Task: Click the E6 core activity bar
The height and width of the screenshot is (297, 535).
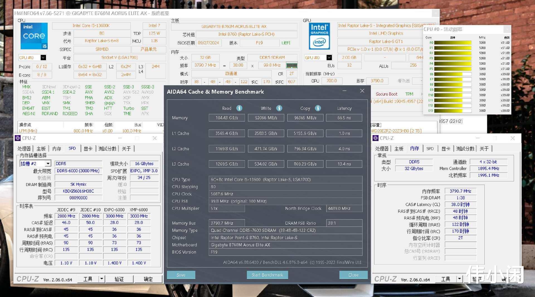Action: (x=453, y=74)
